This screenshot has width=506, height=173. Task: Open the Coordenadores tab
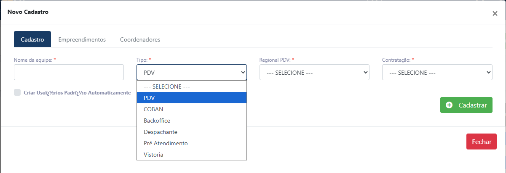tap(140, 39)
